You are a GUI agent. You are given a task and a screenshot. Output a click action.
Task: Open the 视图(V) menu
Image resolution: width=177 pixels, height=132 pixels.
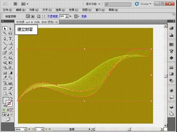[87, 10]
